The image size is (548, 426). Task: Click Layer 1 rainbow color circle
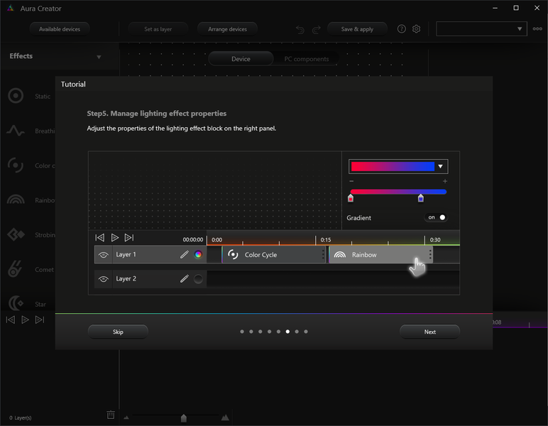[x=198, y=254]
